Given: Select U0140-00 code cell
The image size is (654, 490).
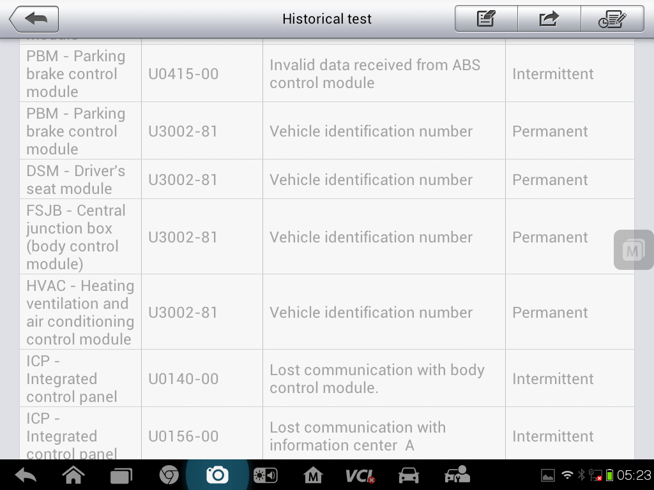Looking at the screenshot, I should tap(202, 378).
